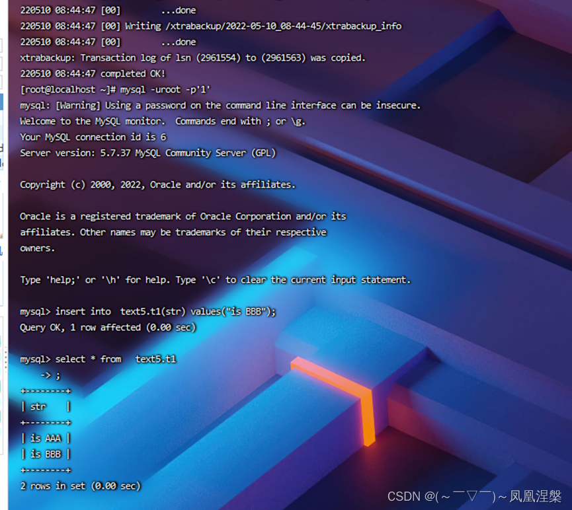Click 'Welcome to the MySQL monitor' text
The image size is (572, 510).
pos(93,122)
